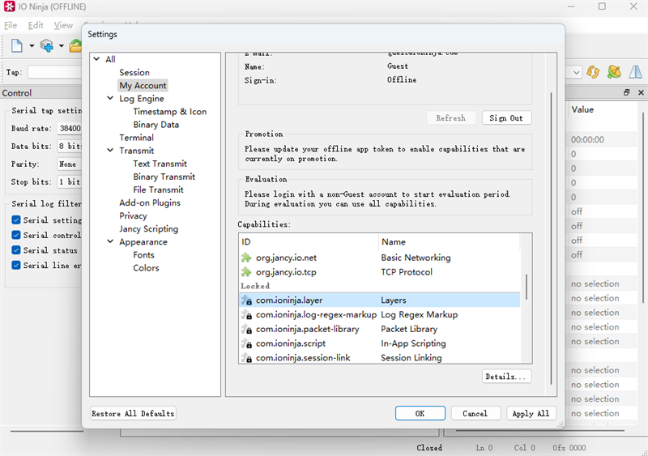
Task: Click the capabilities list scrollbar
Action: coord(526,287)
